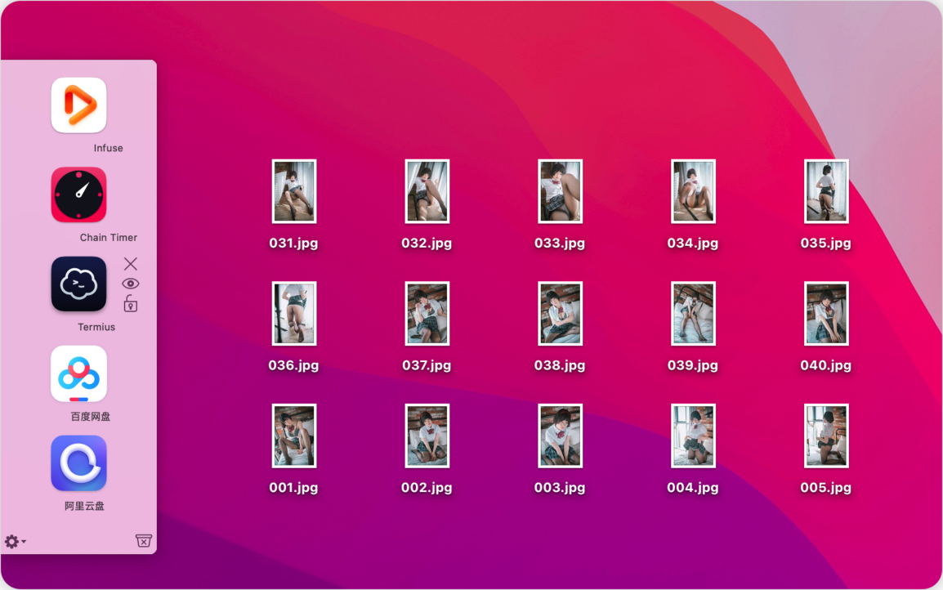Open the 阿里云盘 app icon
Image resolution: width=943 pixels, height=590 pixels.
(x=78, y=463)
